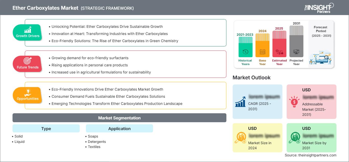Click the Estimated Year gear icon
This screenshot has height=162, width=349.
(279, 52)
